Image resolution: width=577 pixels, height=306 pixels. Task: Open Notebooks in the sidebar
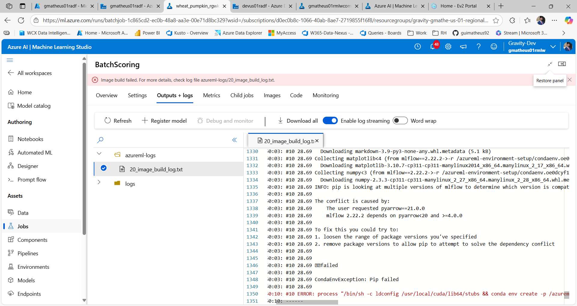coord(26,139)
